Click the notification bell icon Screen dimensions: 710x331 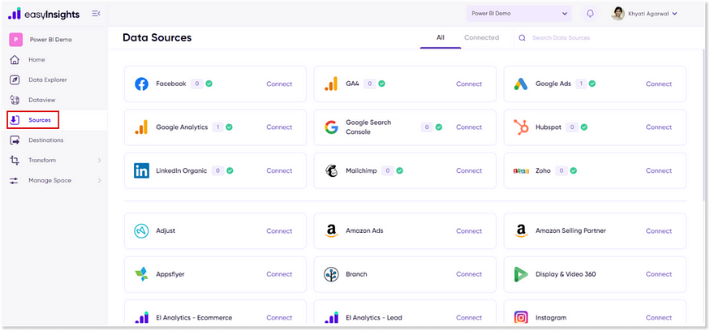click(590, 14)
